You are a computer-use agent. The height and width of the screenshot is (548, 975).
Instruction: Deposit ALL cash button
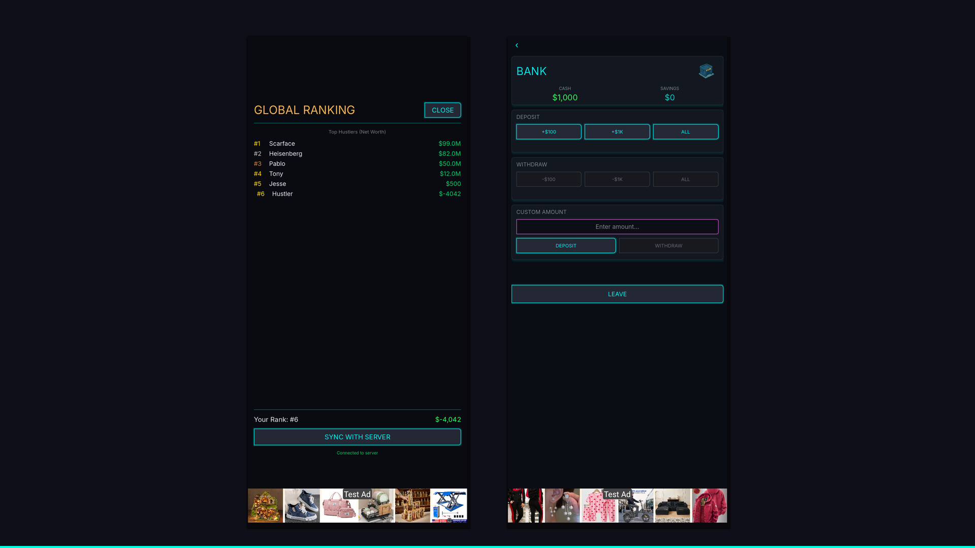(x=685, y=132)
